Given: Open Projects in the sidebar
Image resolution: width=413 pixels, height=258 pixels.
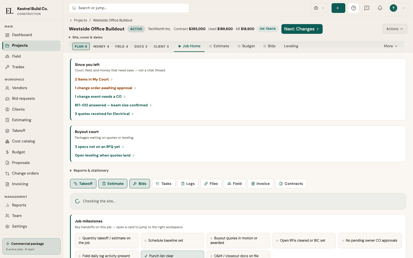Looking at the screenshot, I should pyautogui.click(x=31, y=46).
